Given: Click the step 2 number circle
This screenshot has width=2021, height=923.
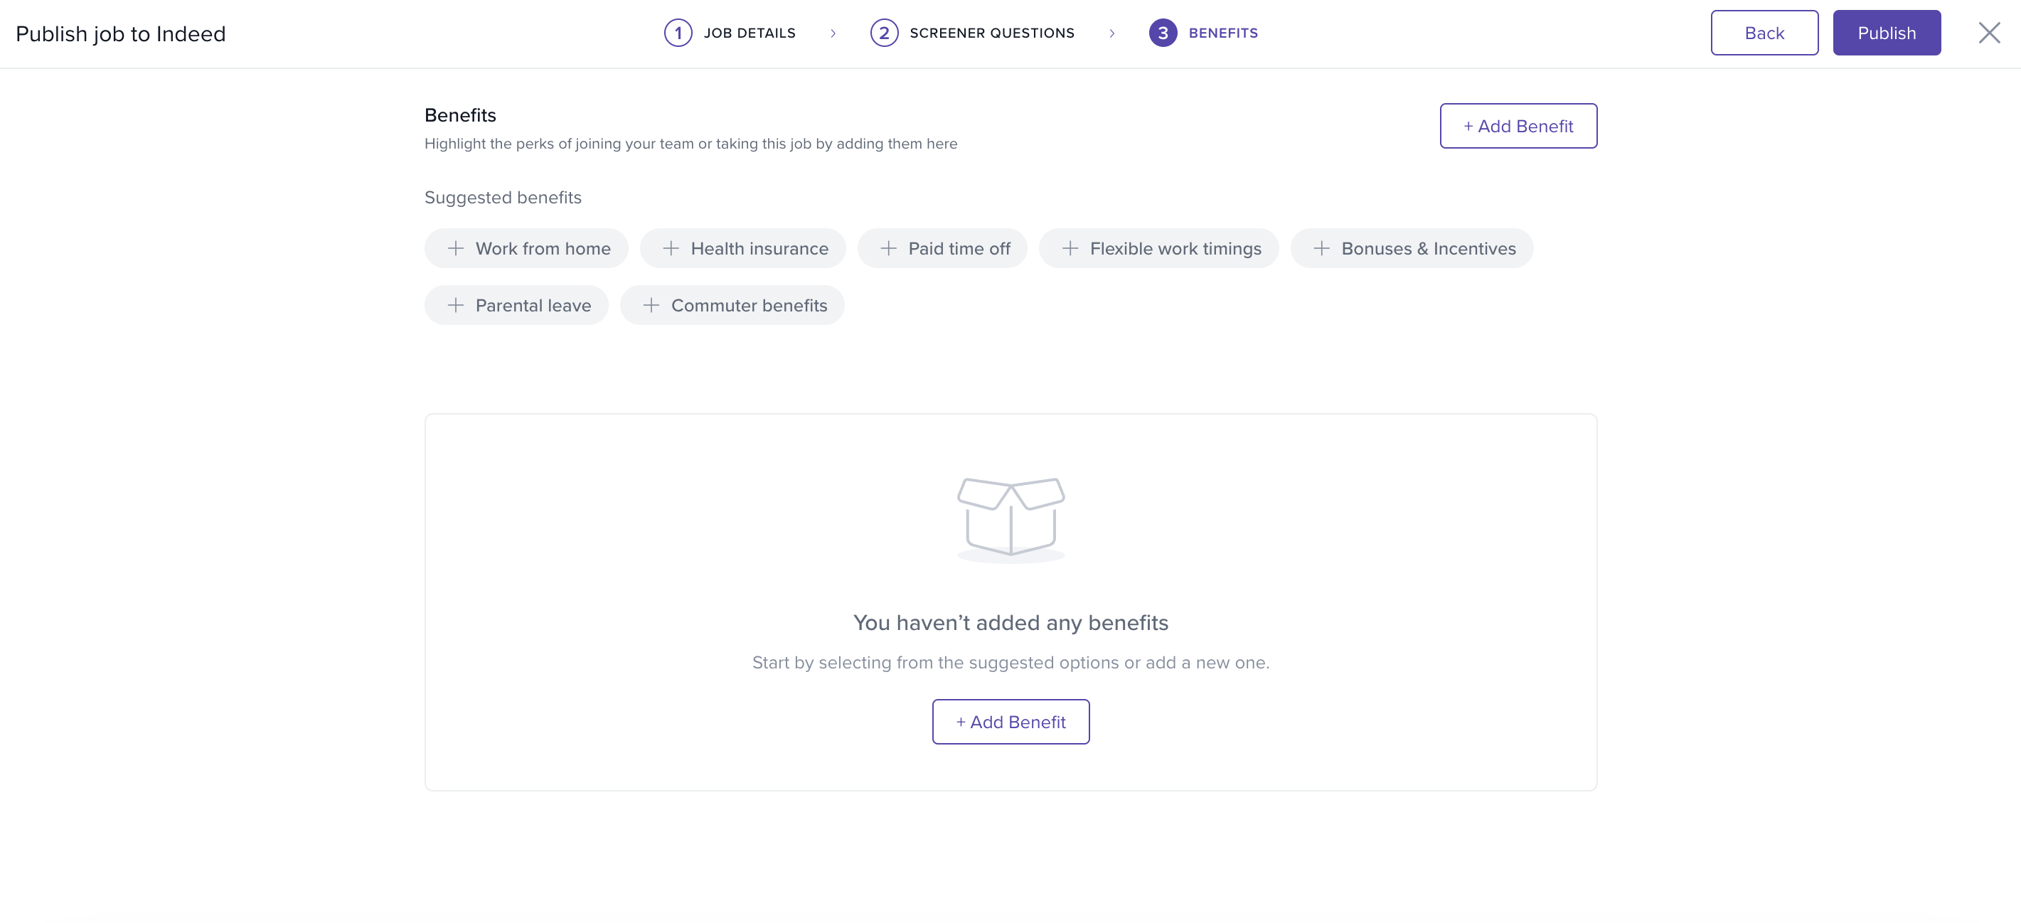Looking at the screenshot, I should pyautogui.click(x=883, y=33).
